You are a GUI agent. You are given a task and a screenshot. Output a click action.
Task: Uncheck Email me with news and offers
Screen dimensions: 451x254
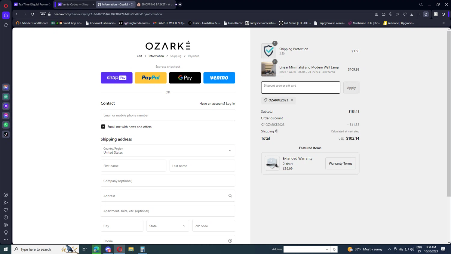coord(103,127)
